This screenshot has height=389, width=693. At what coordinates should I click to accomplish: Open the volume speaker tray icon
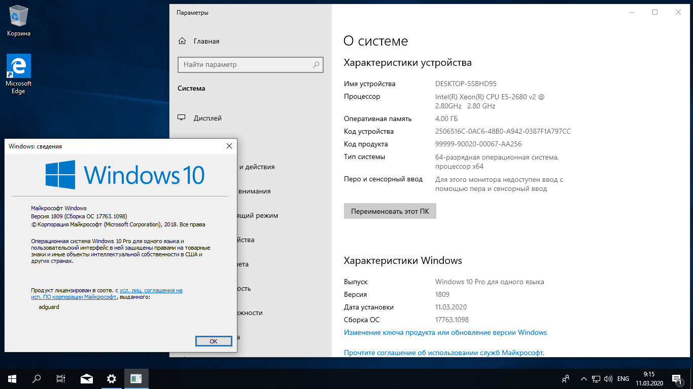(608, 378)
